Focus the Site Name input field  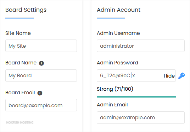(x=41, y=46)
